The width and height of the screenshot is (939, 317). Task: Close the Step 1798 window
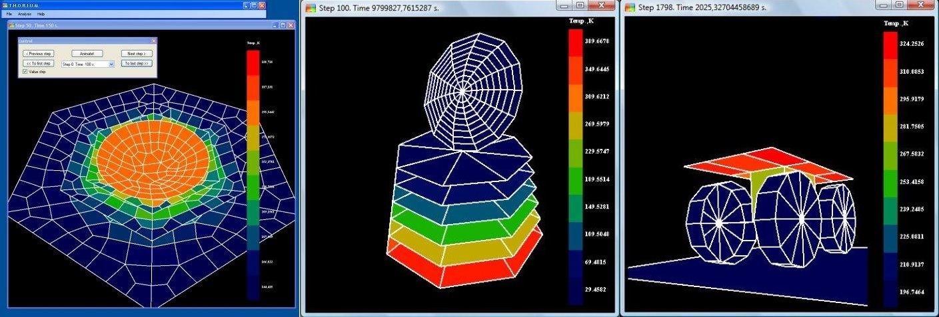[920, 5]
